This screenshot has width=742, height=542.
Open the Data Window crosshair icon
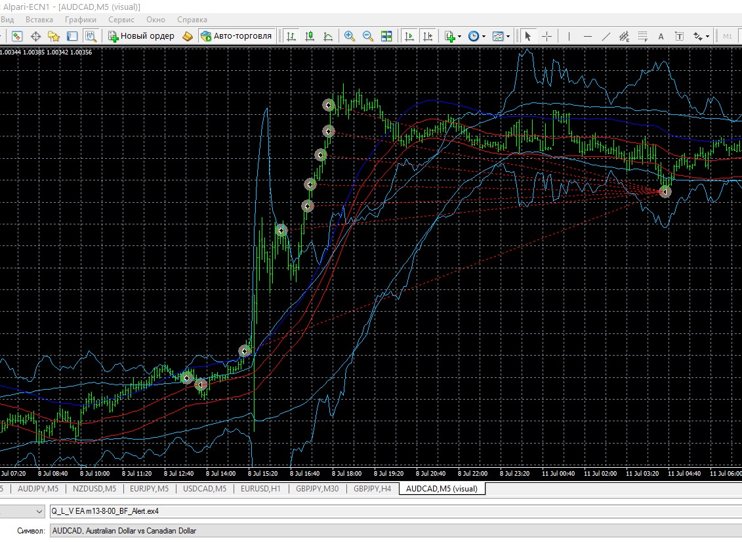(x=35, y=36)
